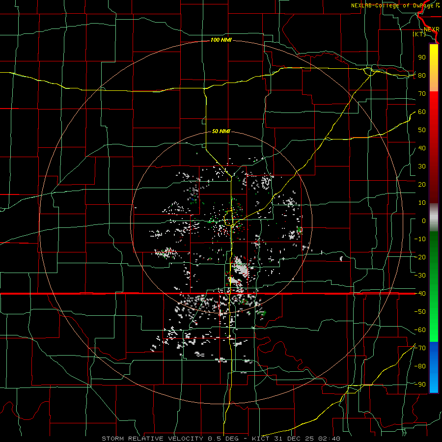The height and width of the screenshot is (442, 442).
Task: Click the -80 value on velocity scale
Action: 420,366
